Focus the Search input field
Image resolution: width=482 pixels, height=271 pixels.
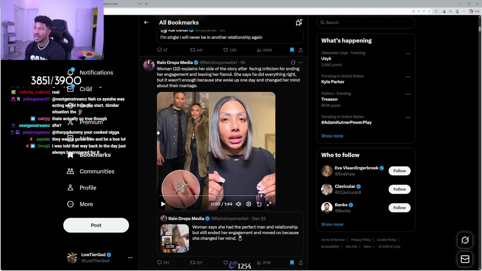(366, 23)
